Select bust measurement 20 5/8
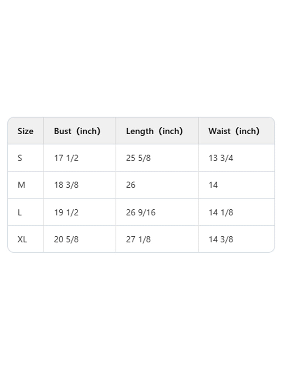The width and height of the screenshot is (283, 372). coord(66,239)
